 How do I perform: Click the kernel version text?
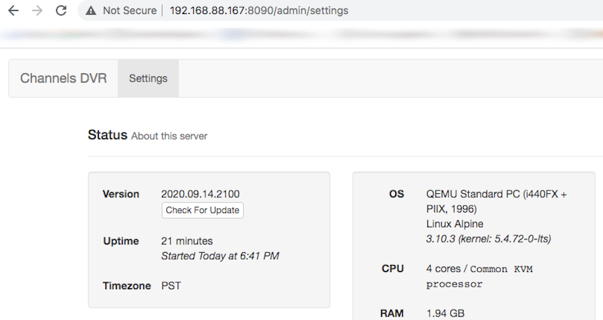(x=489, y=239)
